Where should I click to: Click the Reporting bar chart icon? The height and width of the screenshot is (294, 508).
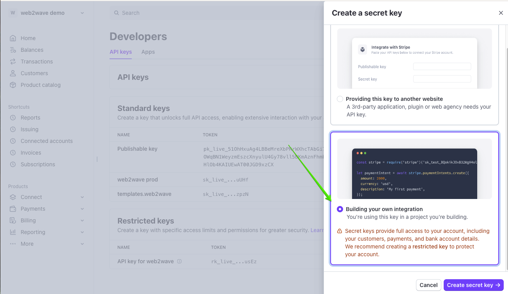13,232
